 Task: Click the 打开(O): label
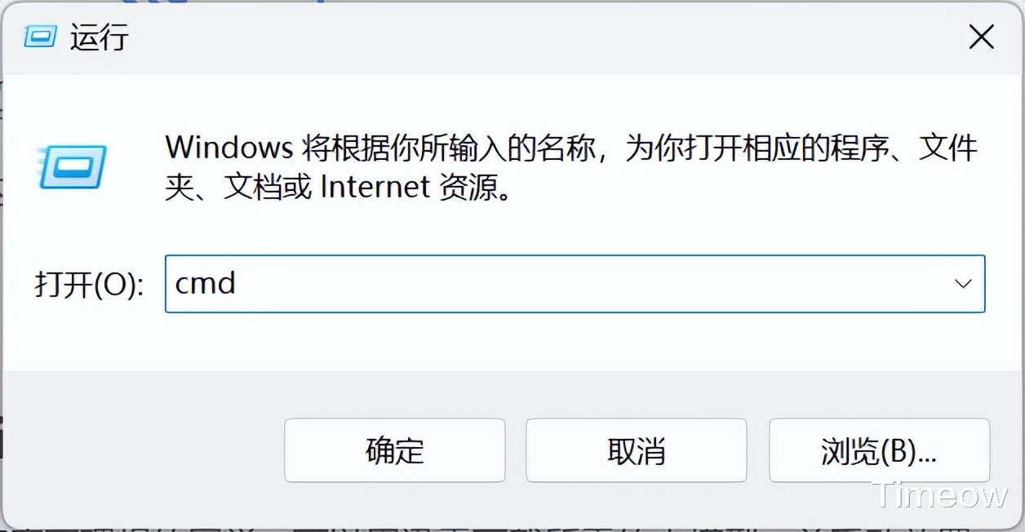click(x=89, y=285)
